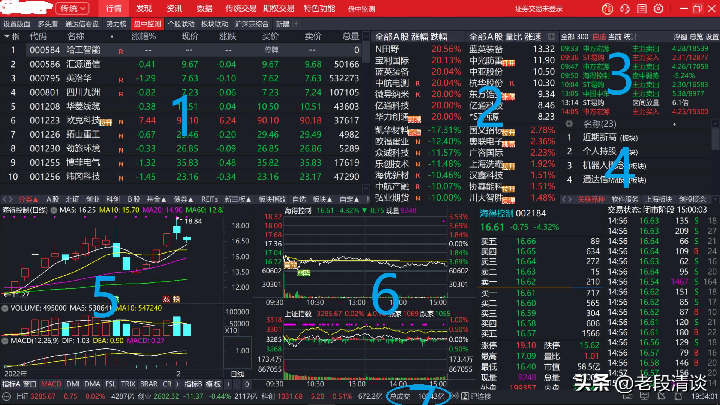The image size is (720, 405).
Task: Open the 特色功能 menu
Action: click(x=319, y=8)
